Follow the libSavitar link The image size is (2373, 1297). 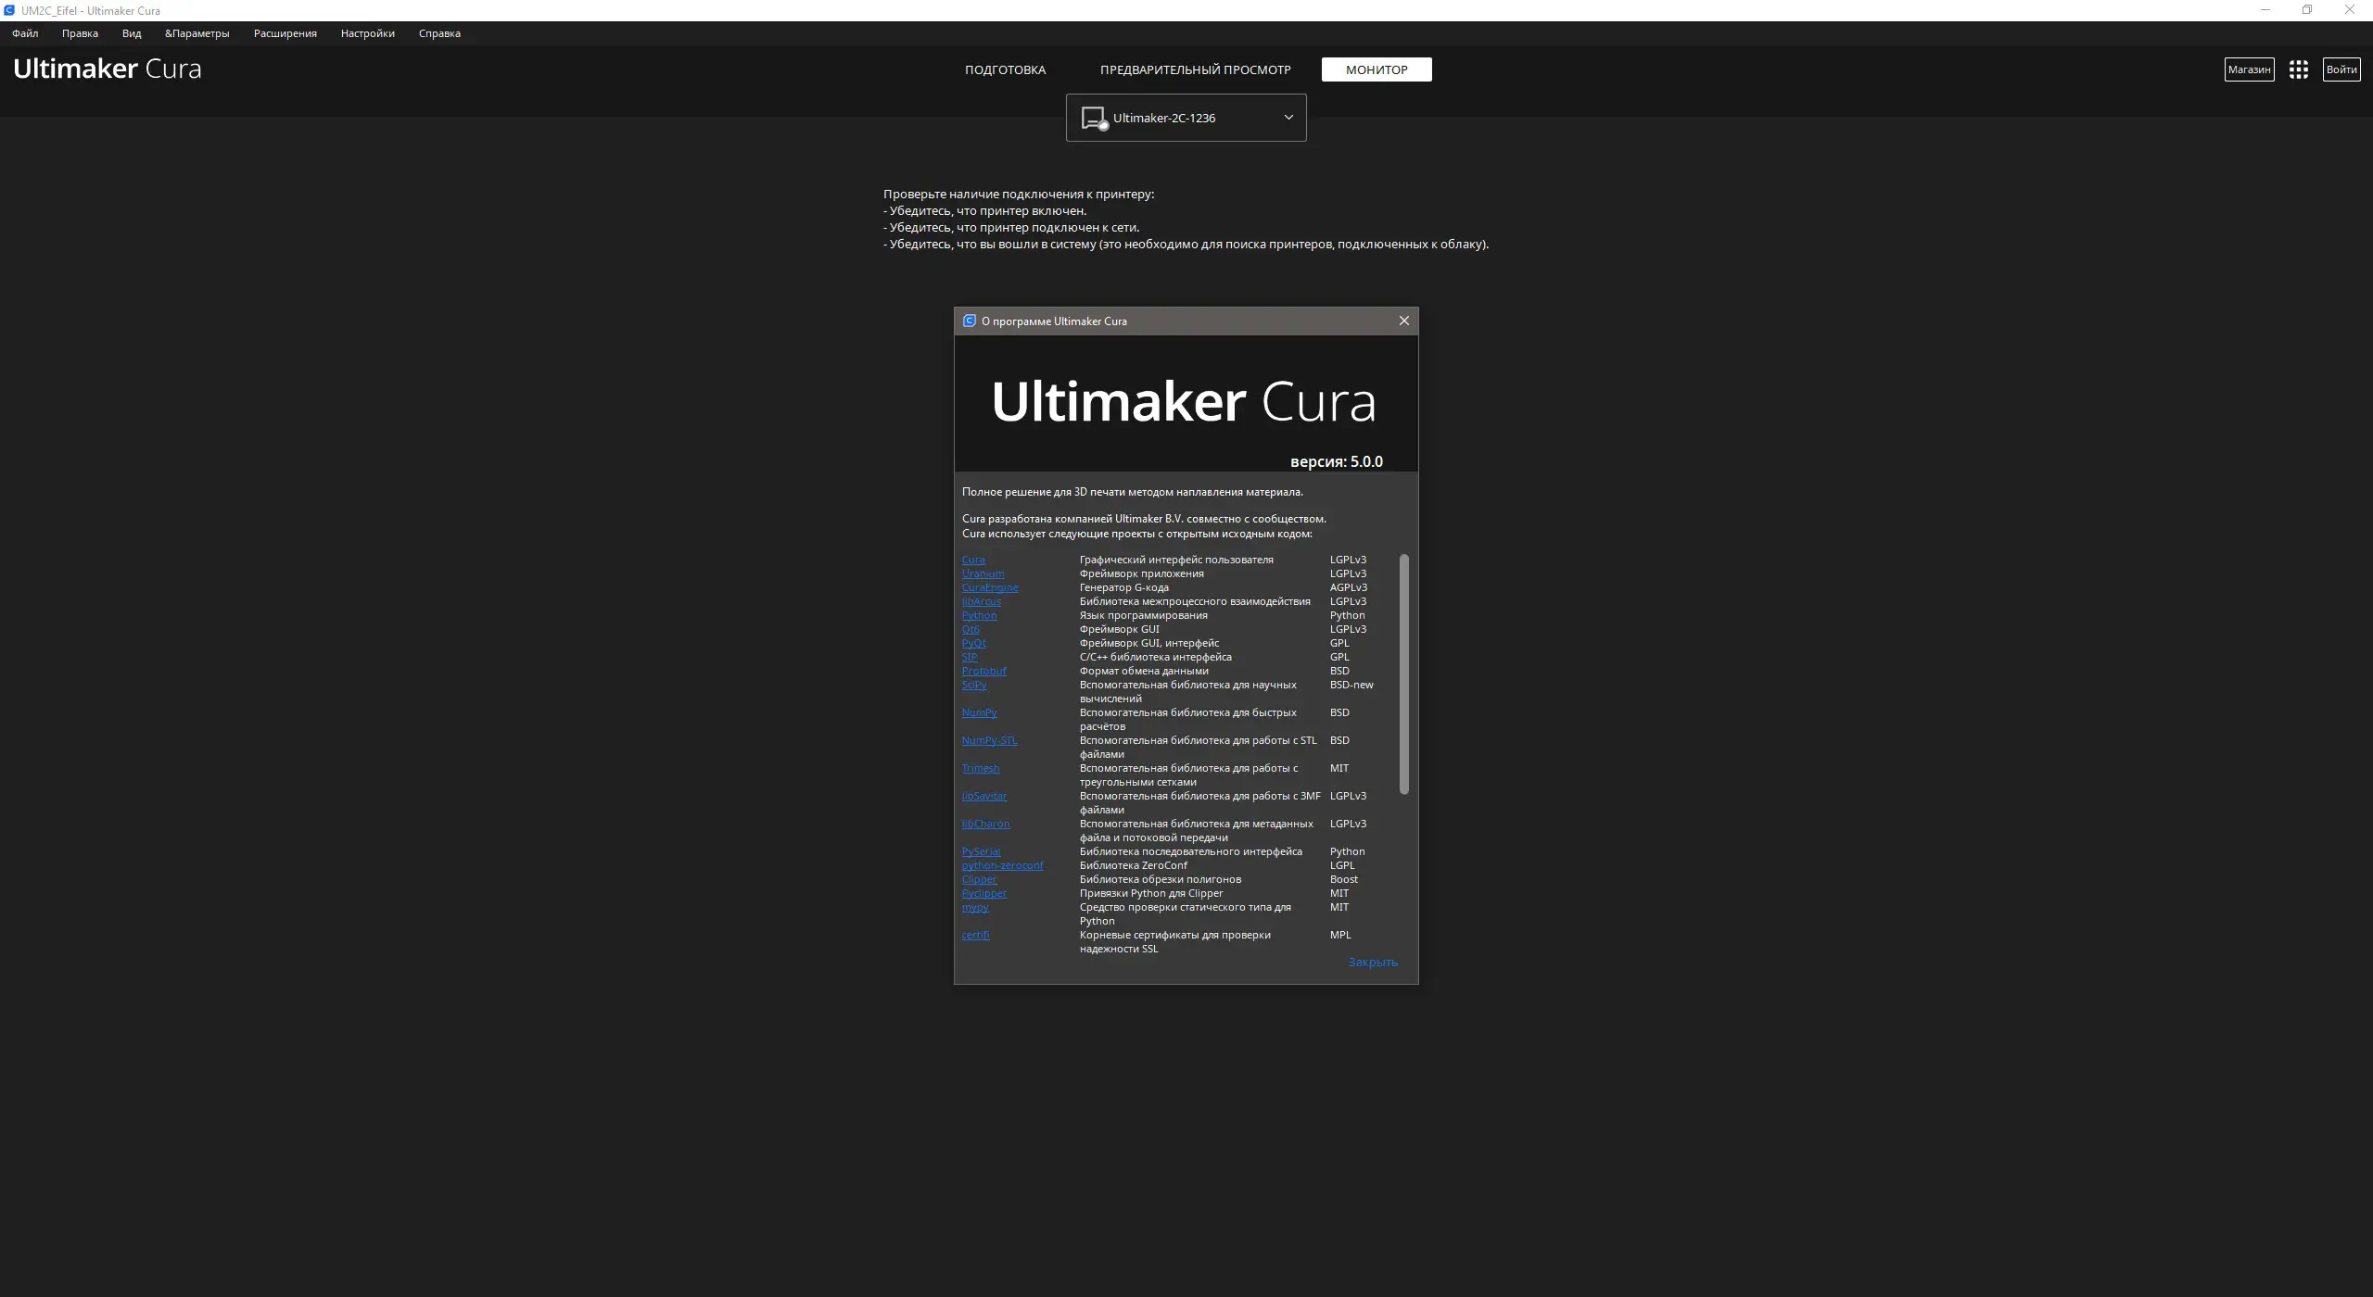[983, 796]
